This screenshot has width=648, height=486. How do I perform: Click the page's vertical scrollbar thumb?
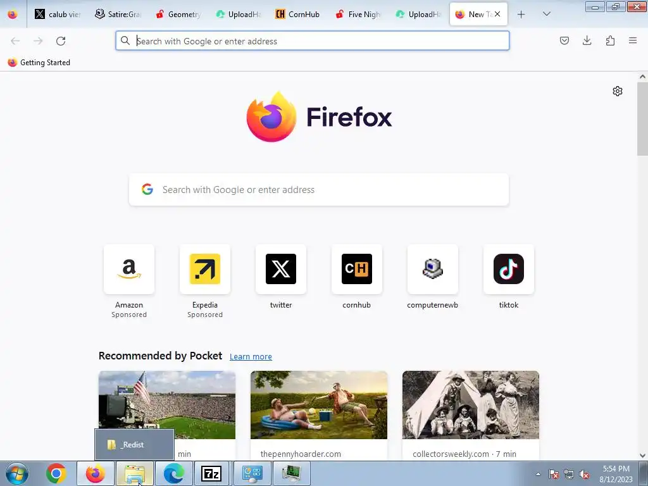[x=642, y=118]
